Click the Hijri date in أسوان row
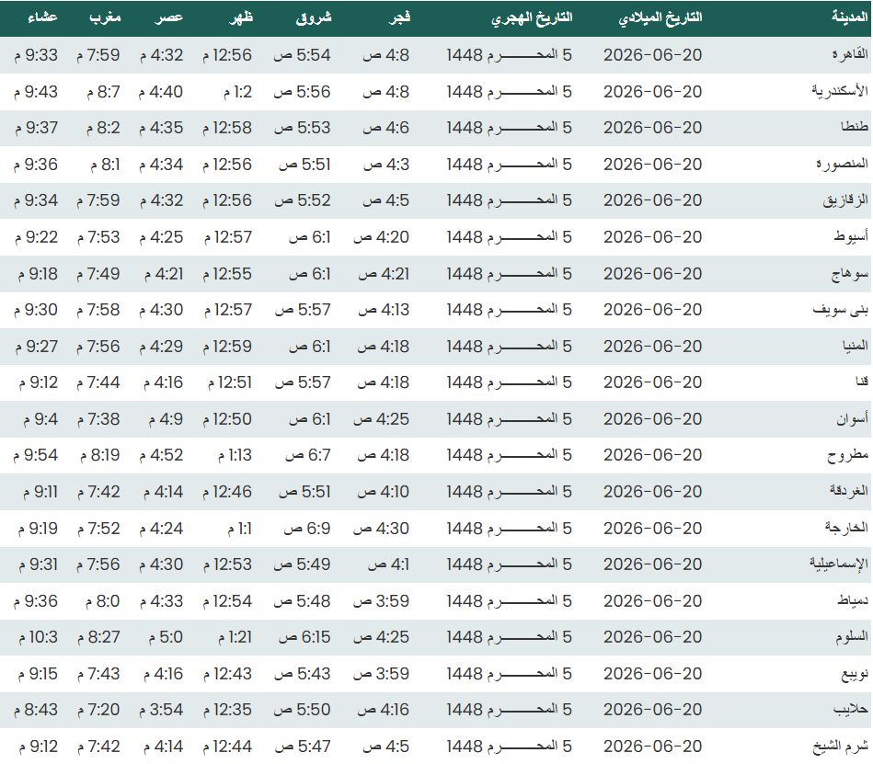873x764 pixels. pos(509,419)
